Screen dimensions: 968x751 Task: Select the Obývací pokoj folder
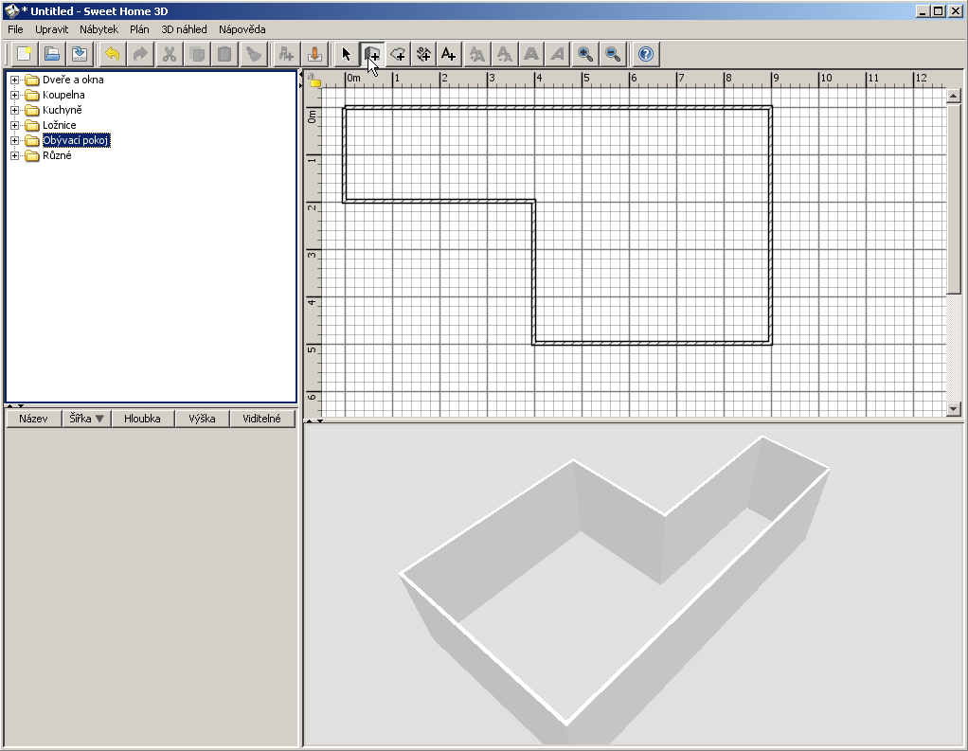[76, 140]
